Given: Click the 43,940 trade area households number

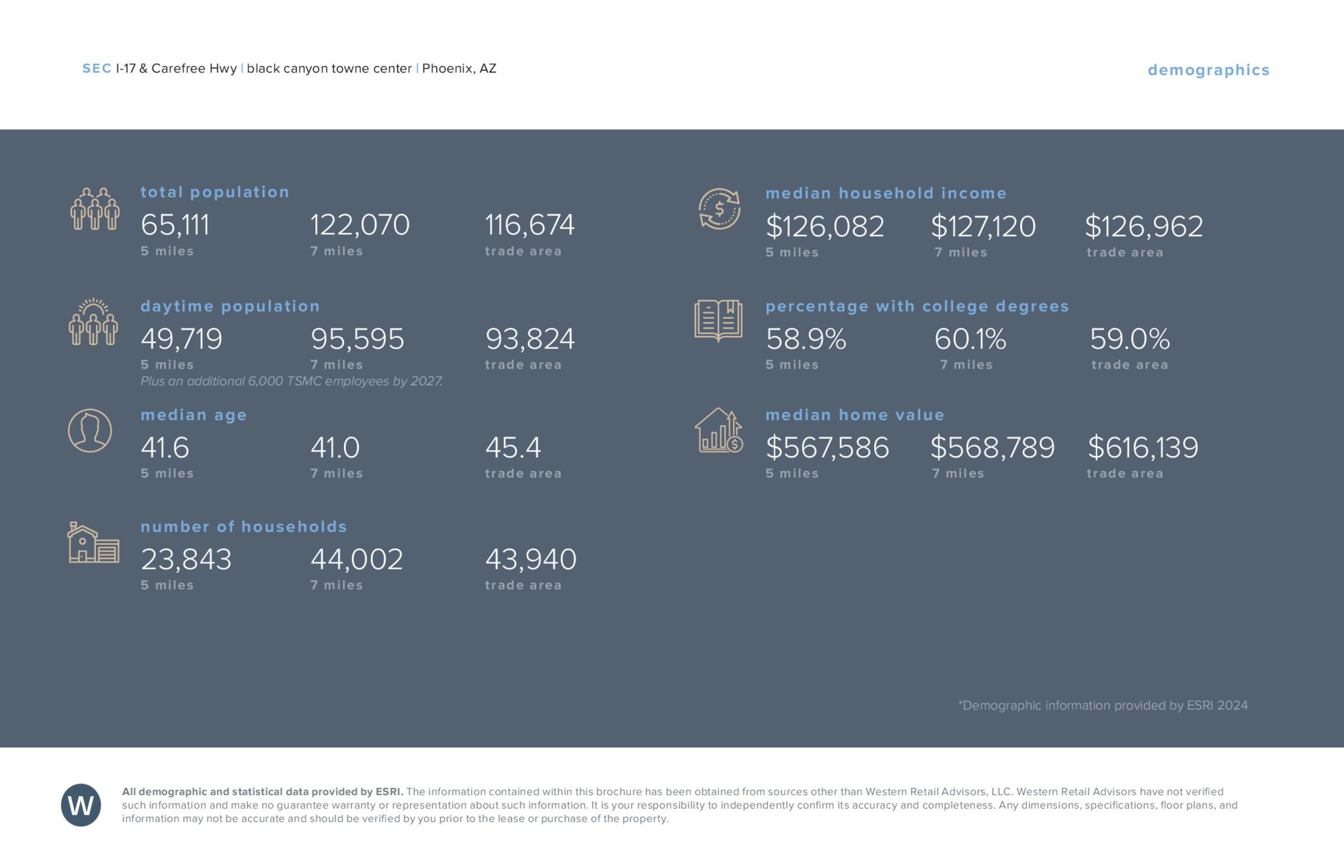Looking at the screenshot, I should (530, 559).
